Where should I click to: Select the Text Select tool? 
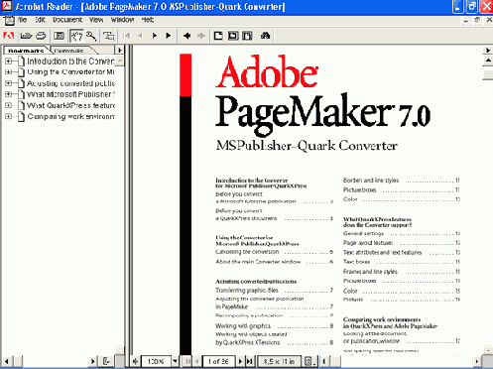[x=109, y=36]
